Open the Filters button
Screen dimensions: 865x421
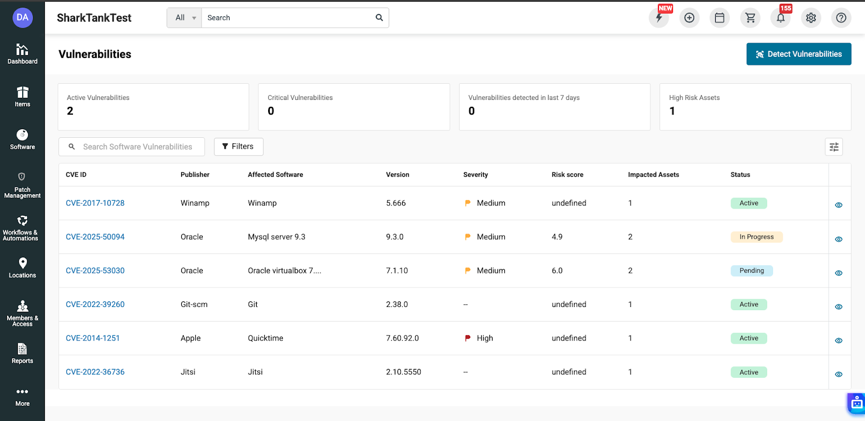tap(238, 146)
